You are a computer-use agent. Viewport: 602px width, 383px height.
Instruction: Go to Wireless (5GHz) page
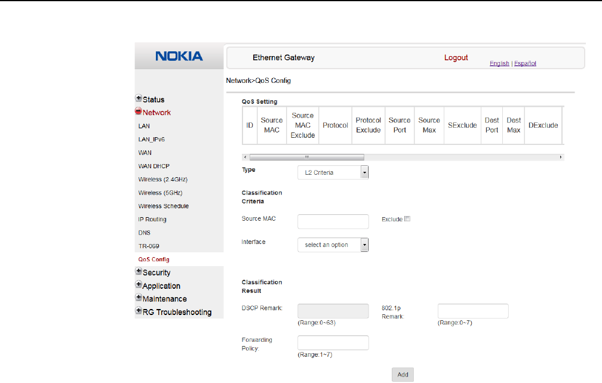click(x=160, y=193)
